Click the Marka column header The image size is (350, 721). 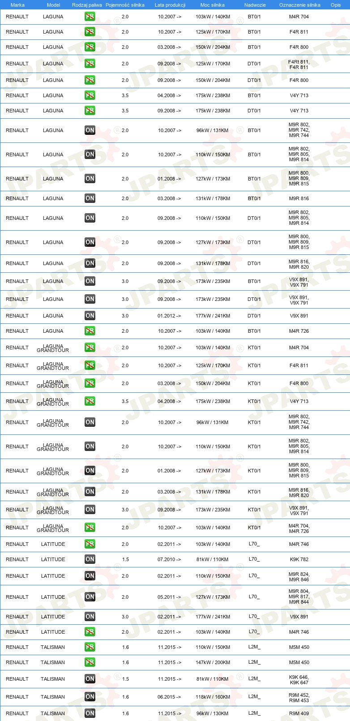[17, 5]
